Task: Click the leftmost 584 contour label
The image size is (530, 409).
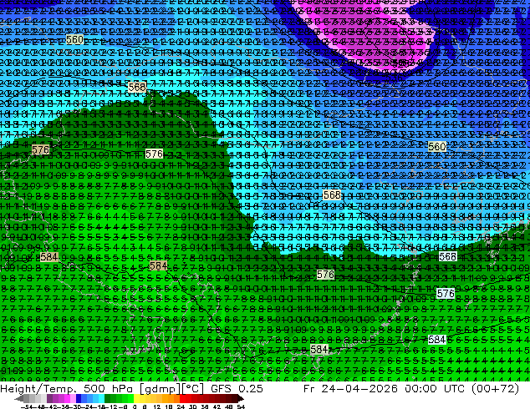Action: coord(48,257)
